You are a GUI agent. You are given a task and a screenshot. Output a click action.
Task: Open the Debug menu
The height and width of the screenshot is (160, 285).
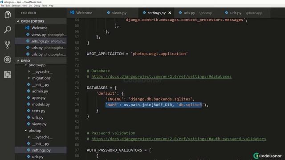[x=37, y=6]
